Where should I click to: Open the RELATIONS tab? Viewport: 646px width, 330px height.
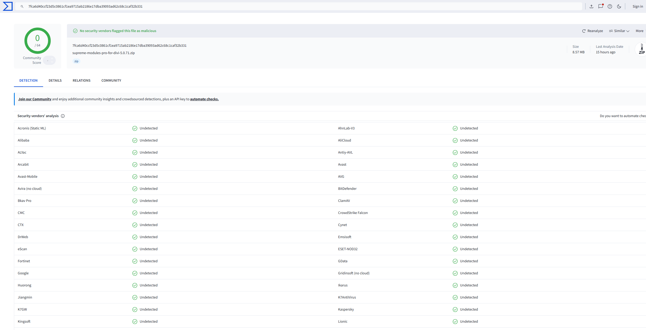81,81
